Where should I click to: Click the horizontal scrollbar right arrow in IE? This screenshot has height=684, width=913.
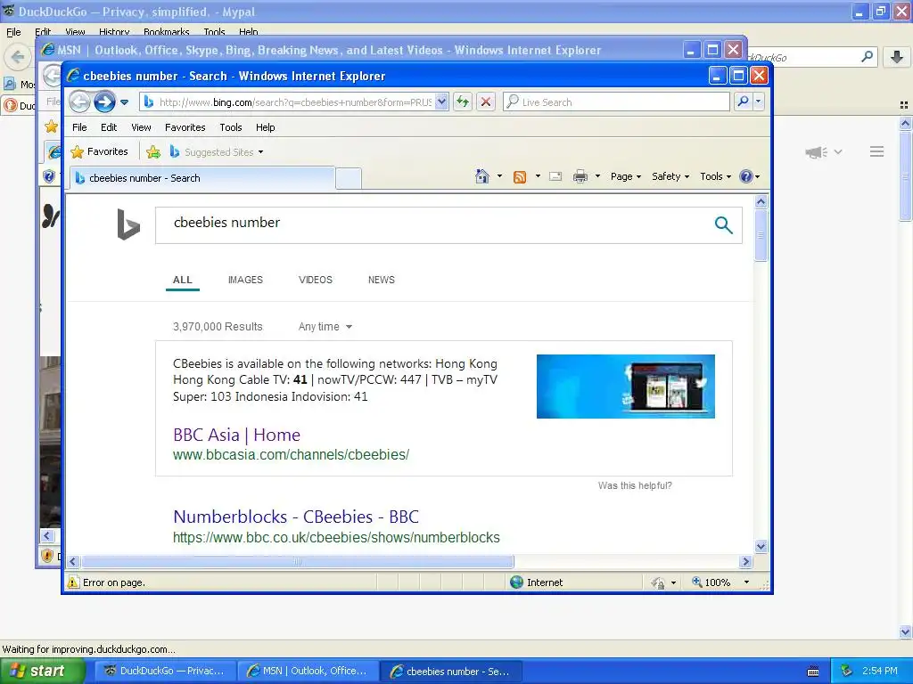746,561
